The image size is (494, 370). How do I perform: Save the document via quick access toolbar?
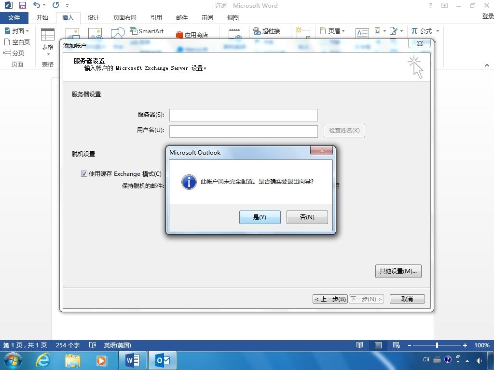[x=23, y=5]
